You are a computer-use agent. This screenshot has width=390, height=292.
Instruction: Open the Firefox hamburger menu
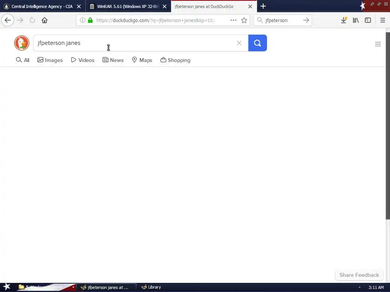pyautogui.click(x=382, y=20)
